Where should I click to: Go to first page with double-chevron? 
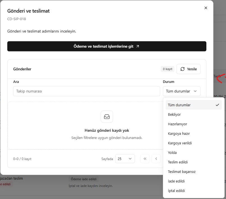pyautogui.click(x=145, y=159)
